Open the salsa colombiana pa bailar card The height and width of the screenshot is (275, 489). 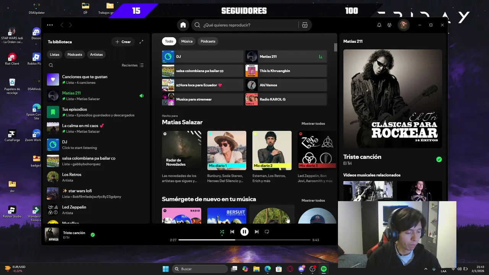point(202,71)
